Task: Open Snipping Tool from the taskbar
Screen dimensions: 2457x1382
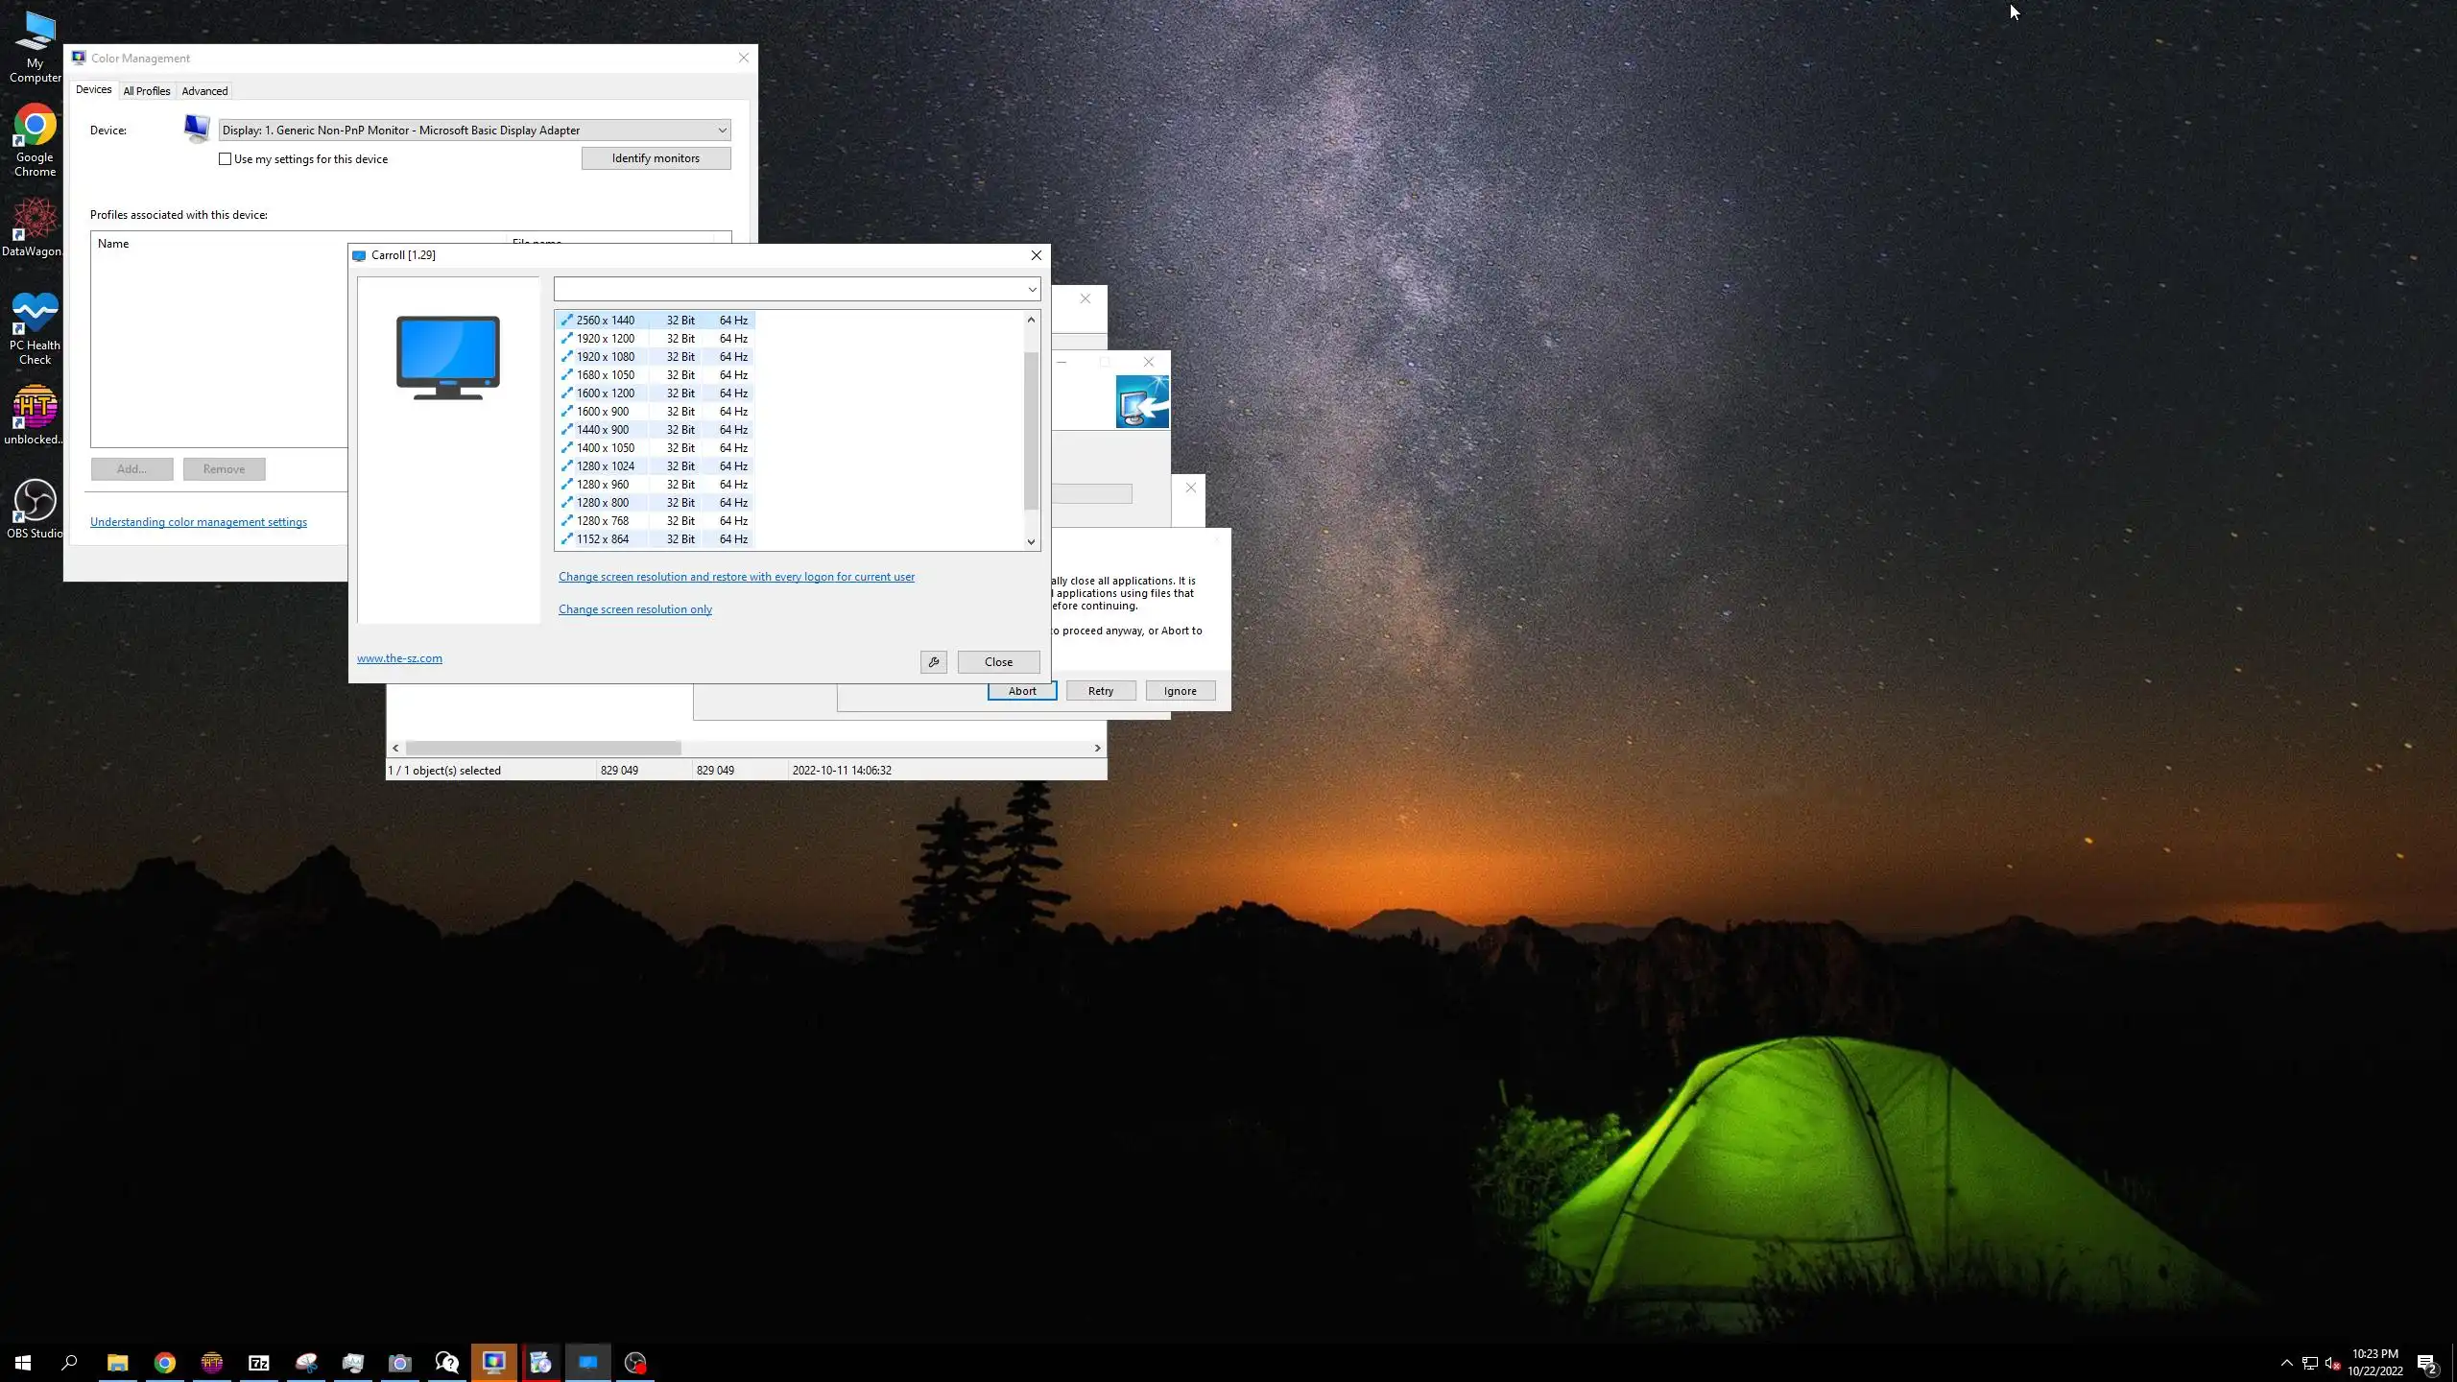Action: pos(306,1363)
